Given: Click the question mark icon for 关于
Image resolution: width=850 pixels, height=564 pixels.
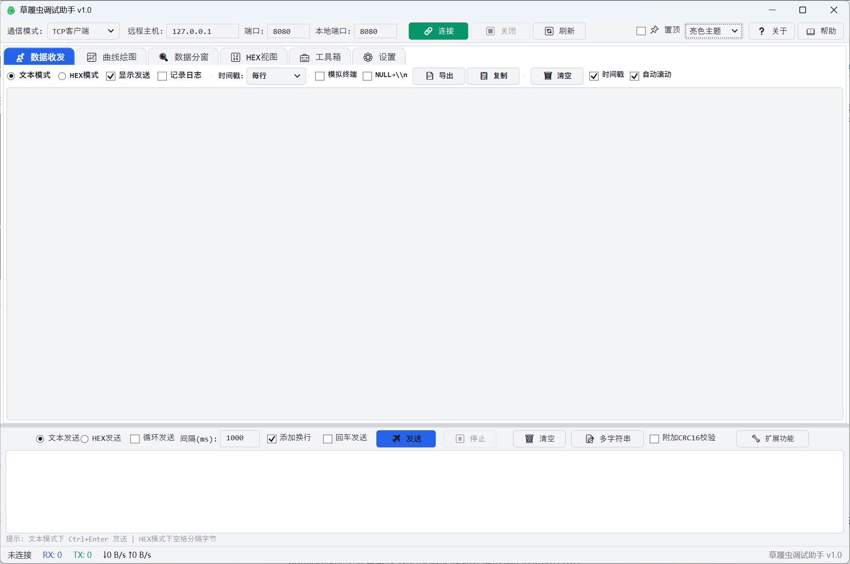Looking at the screenshot, I should coord(762,31).
